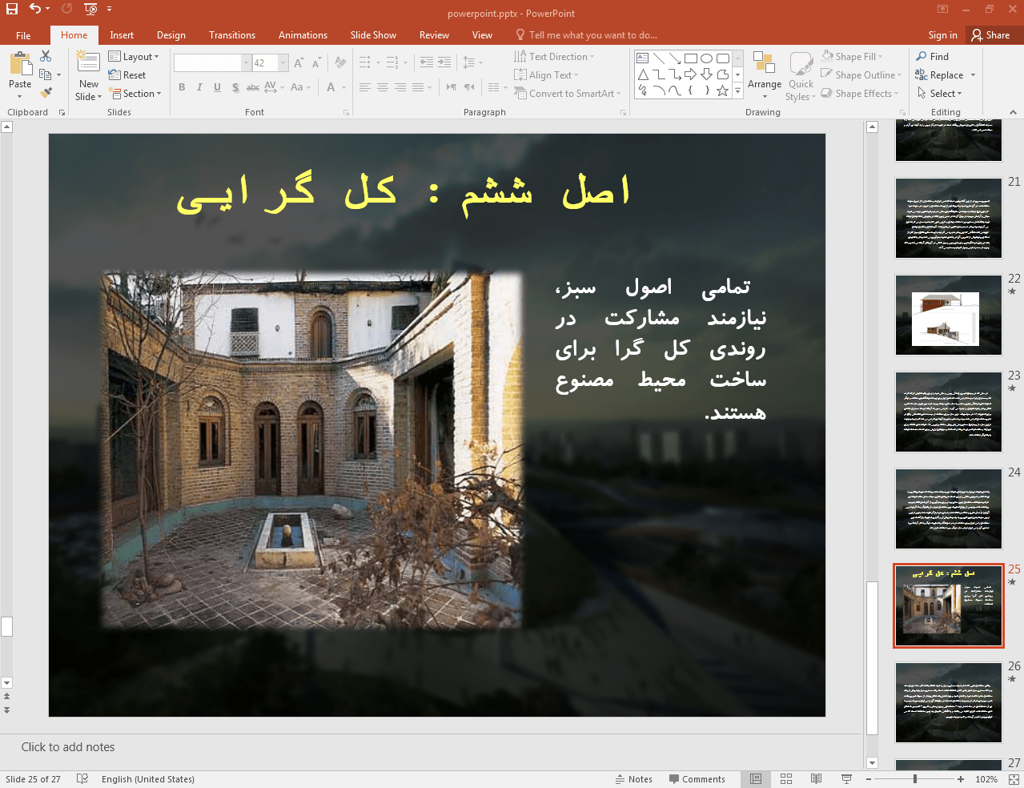1024x788 pixels.
Task: Apply Format Painter brush
Action: point(46,93)
